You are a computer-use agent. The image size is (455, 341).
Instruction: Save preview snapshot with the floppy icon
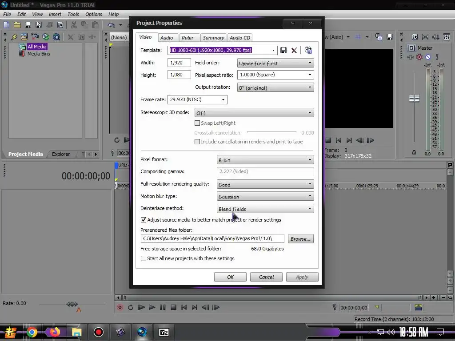point(390,37)
